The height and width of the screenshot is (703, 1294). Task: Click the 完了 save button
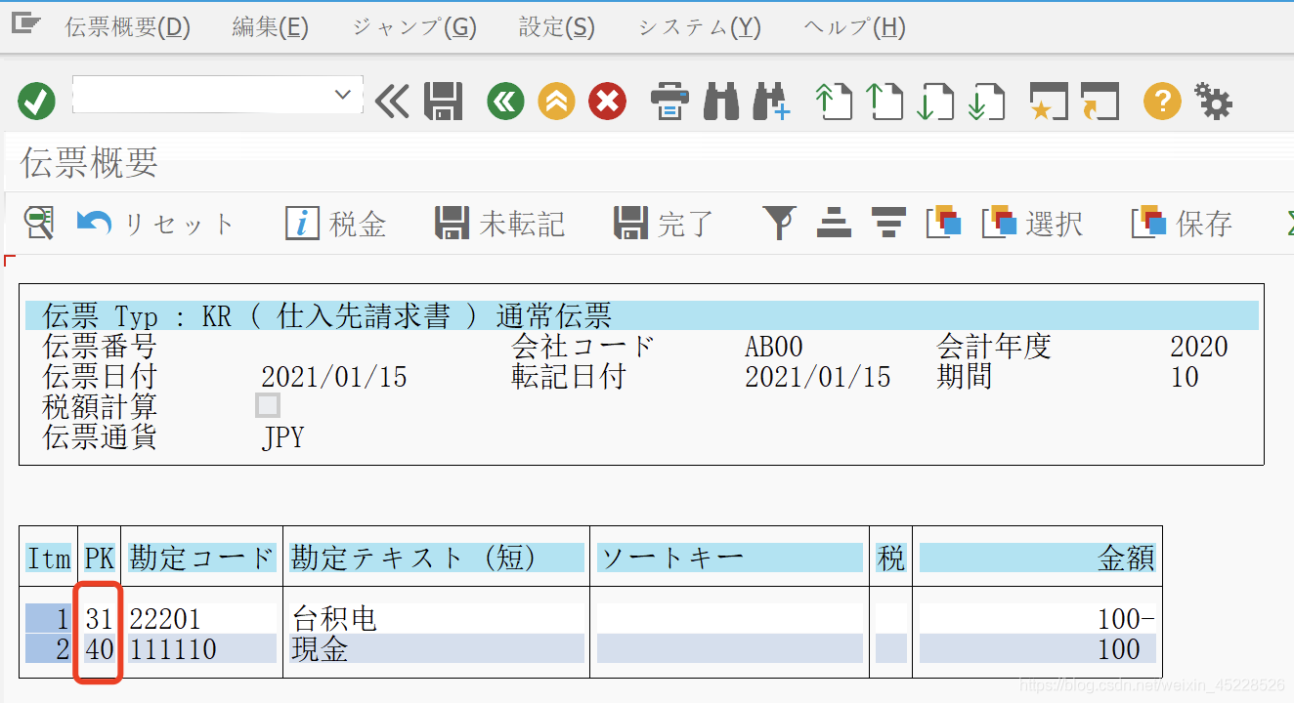point(664,224)
